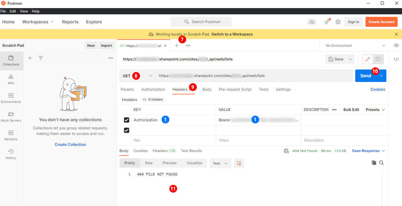Open the GET method dropdown

138,76
